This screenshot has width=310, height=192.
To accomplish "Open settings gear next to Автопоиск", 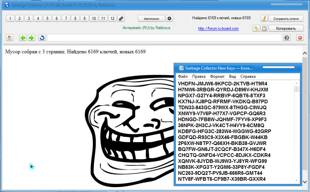I will coord(169,19).
